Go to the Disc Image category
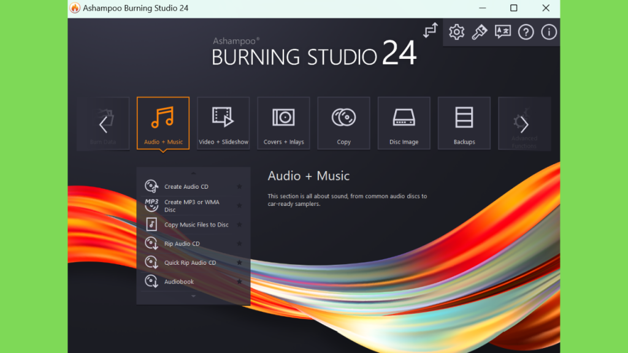Screen dimensions: 628x353 (404, 123)
